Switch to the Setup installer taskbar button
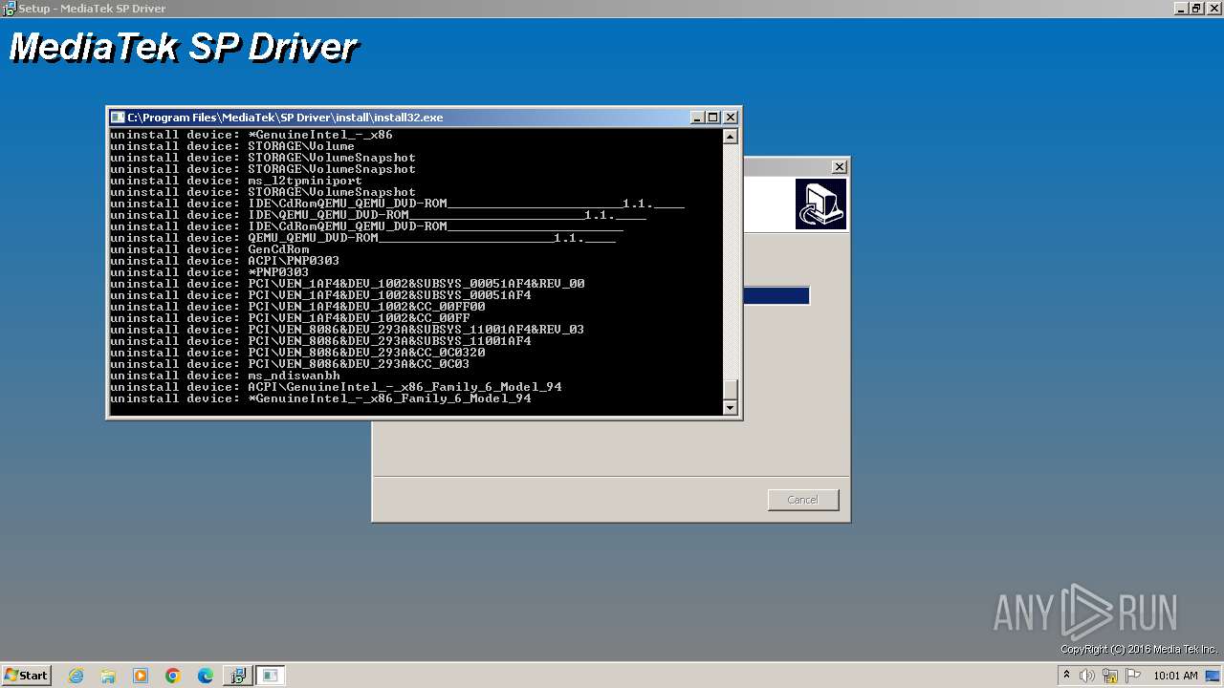This screenshot has height=688, width=1224. tap(237, 676)
